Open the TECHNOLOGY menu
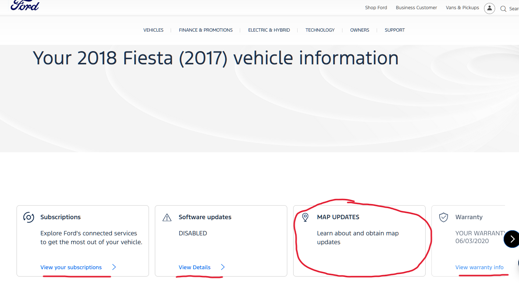 (320, 30)
